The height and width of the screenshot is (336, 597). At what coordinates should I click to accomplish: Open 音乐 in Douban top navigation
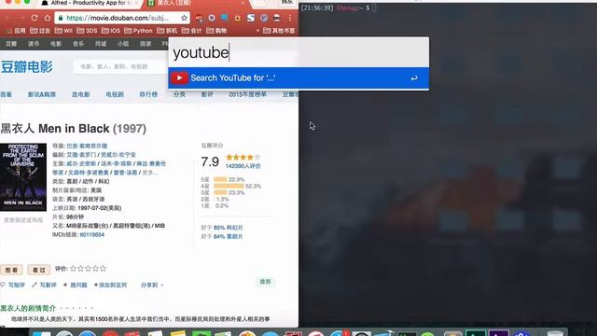[x=78, y=44]
